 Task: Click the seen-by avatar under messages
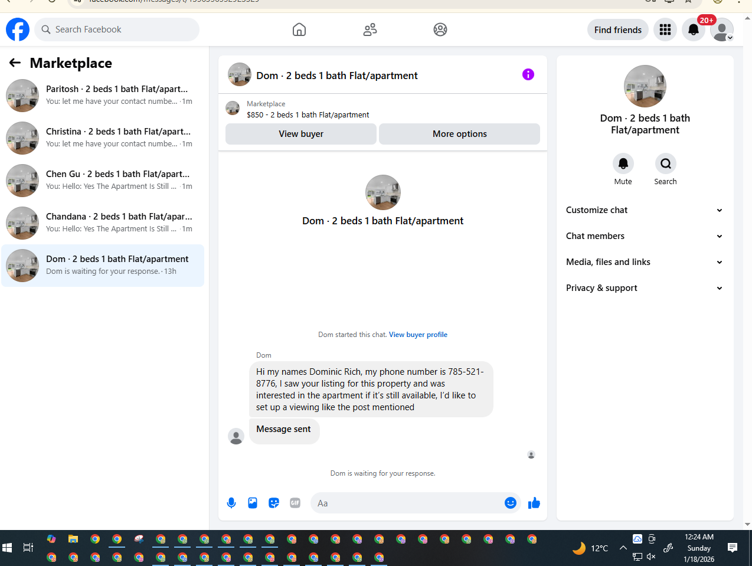coord(531,455)
